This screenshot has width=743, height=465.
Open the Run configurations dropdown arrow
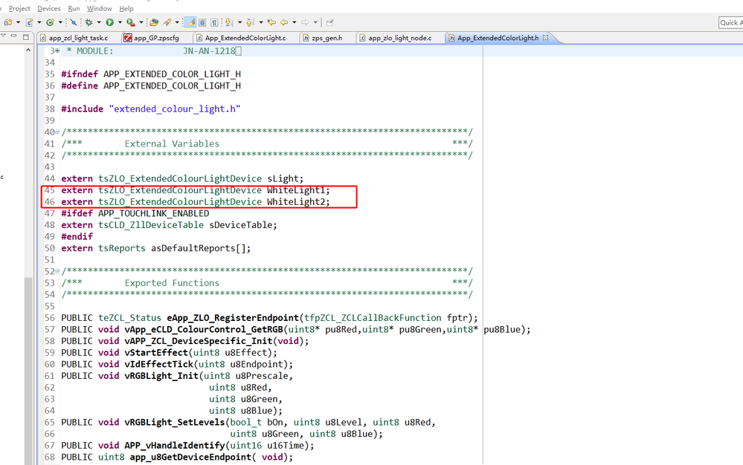tap(120, 22)
